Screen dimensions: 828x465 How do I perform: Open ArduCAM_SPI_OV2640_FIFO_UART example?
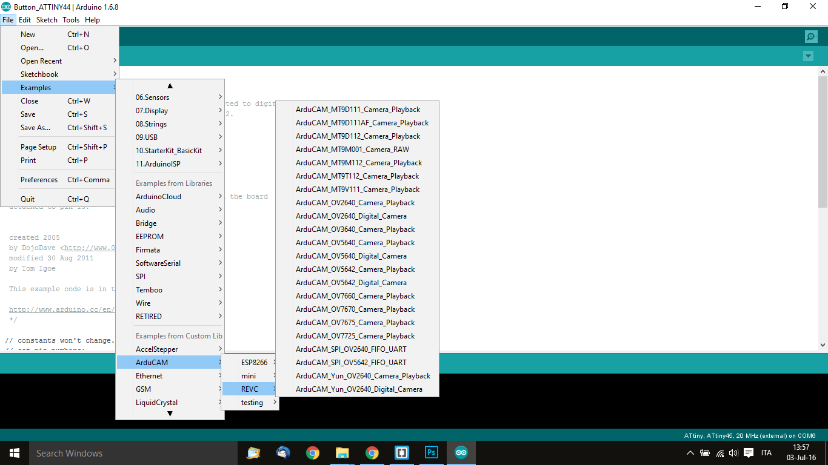click(357, 349)
